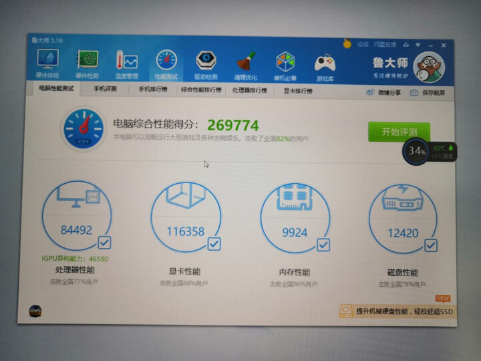
Task: Open the 硬件检测 hardware detection icon
Action: click(88, 59)
